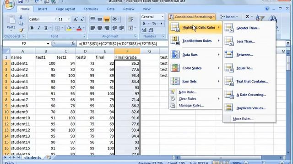
Task: Click the Paste icon in Clipboard
Action: [11, 20]
